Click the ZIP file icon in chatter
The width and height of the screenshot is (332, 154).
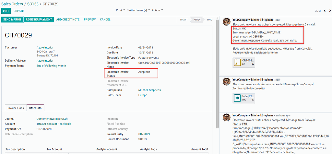(238, 62)
